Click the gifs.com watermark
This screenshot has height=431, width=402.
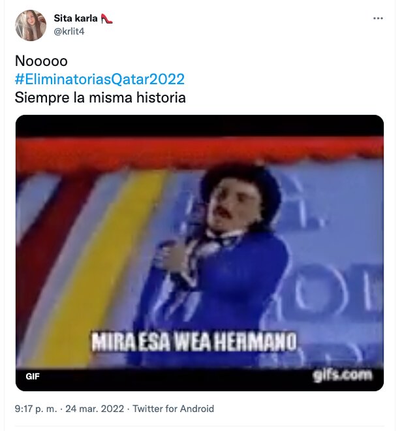343,375
